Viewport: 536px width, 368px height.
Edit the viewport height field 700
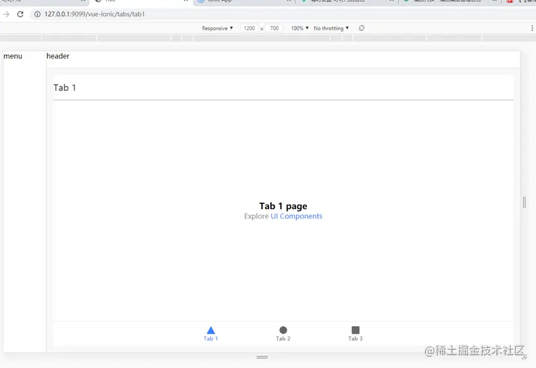[x=274, y=28]
